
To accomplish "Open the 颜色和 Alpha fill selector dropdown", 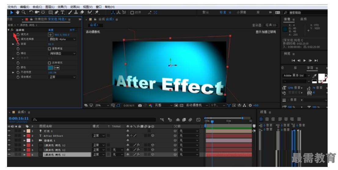I will point(63,39).
